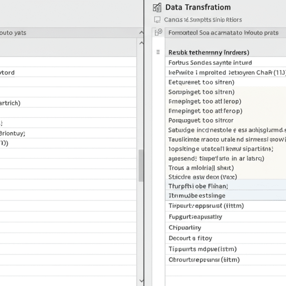
Task: Select the 'Resbk tehemnny inrdrers)' bold header row
Action: [x=209, y=52]
